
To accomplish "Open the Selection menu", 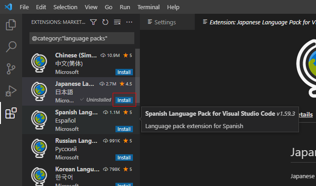I will [x=65, y=7].
